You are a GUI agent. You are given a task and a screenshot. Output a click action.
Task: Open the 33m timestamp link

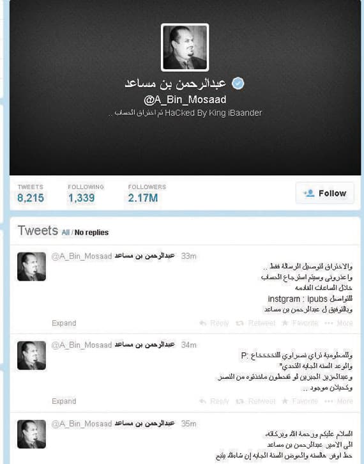(x=188, y=256)
